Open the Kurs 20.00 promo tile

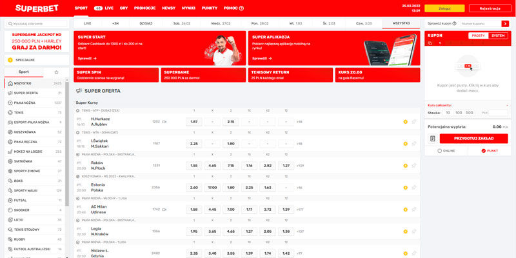(x=377, y=75)
